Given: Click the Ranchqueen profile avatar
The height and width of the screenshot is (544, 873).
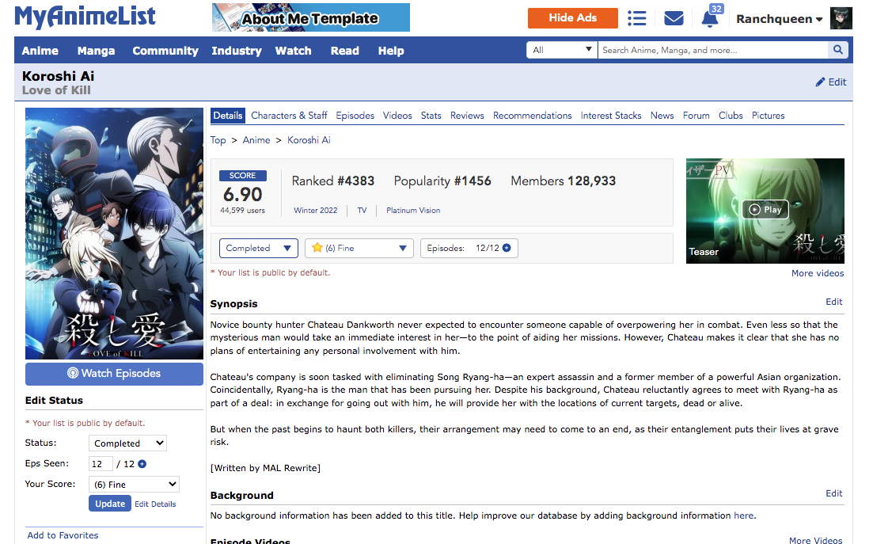Looking at the screenshot, I should 841,18.
